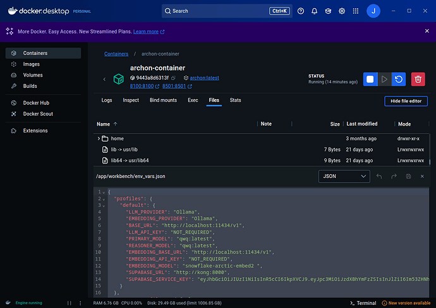Click the Mode column header
The width and height of the screenshot is (436, 308).
(404, 124)
